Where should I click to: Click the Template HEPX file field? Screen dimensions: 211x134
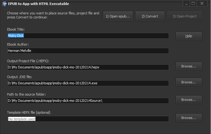(x=88, y=119)
